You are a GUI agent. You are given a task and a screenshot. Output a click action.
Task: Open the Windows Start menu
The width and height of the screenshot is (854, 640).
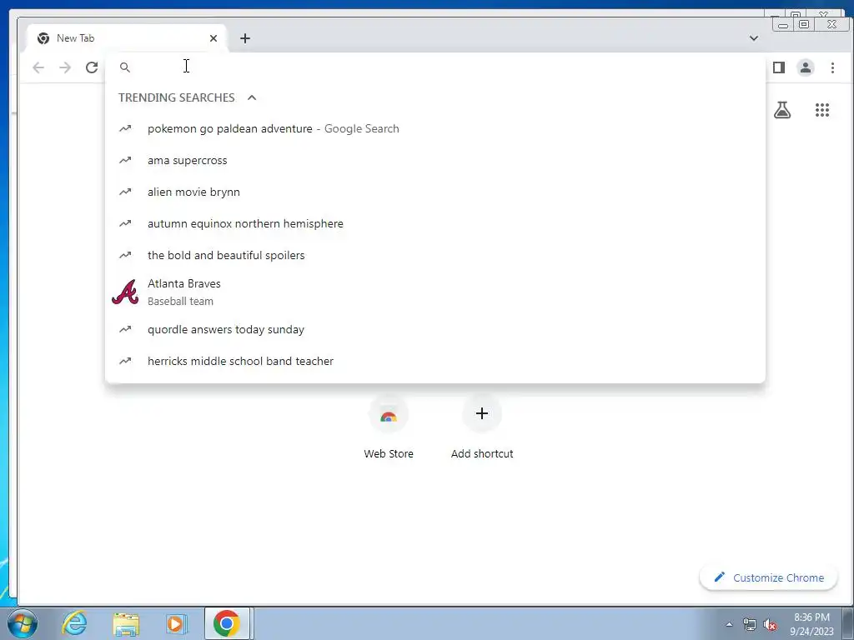point(23,623)
